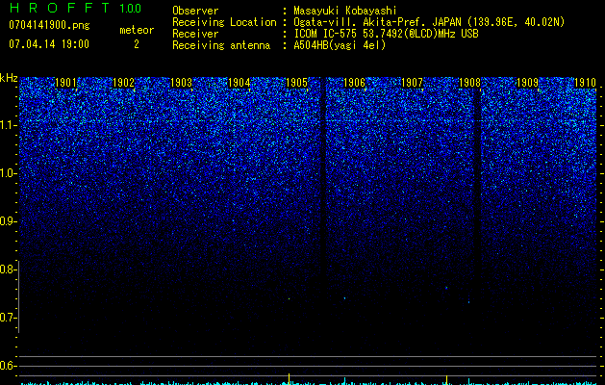Click the 1.1 frequency axis label

click(x=9, y=125)
